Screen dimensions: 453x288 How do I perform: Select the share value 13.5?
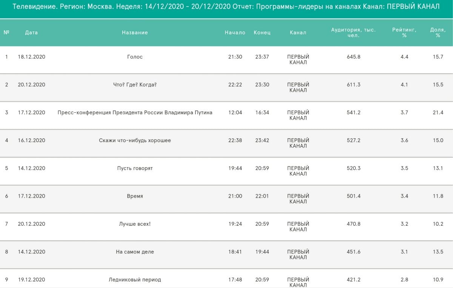(x=438, y=252)
